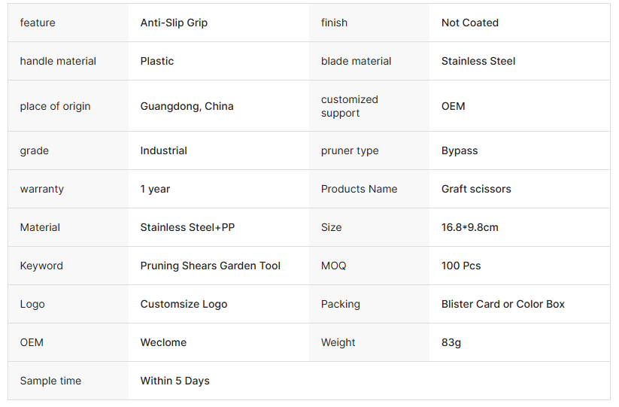Click the "Bypass" pruner type value

[459, 150]
